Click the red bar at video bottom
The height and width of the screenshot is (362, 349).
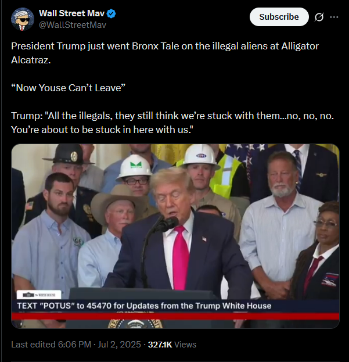(175, 316)
